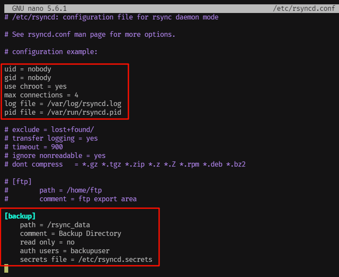Place cursor on the commented 'timeout = 900' line
The height and width of the screenshot is (277, 339).
[34, 147]
